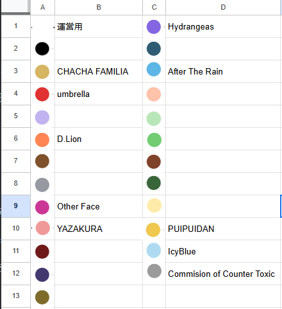Select the magenta circle next to Other Face
The height and width of the screenshot is (309, 282).
[42, 207]
